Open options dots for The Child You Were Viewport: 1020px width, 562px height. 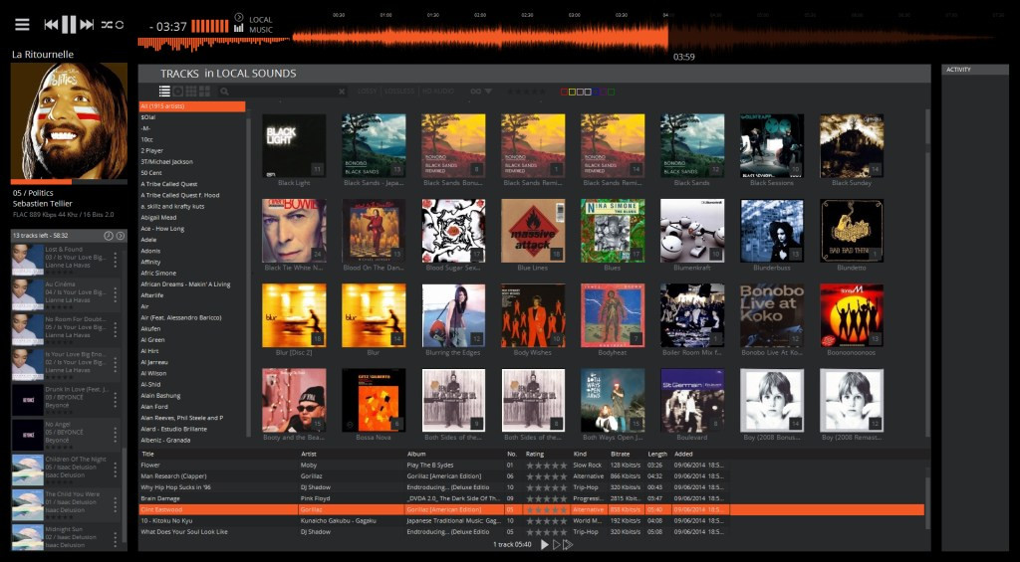pyautogui.click(x=116, y=504)
